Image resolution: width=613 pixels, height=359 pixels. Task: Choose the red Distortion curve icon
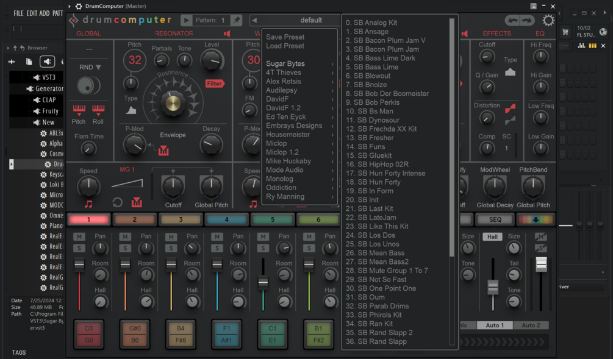[510, 108]
